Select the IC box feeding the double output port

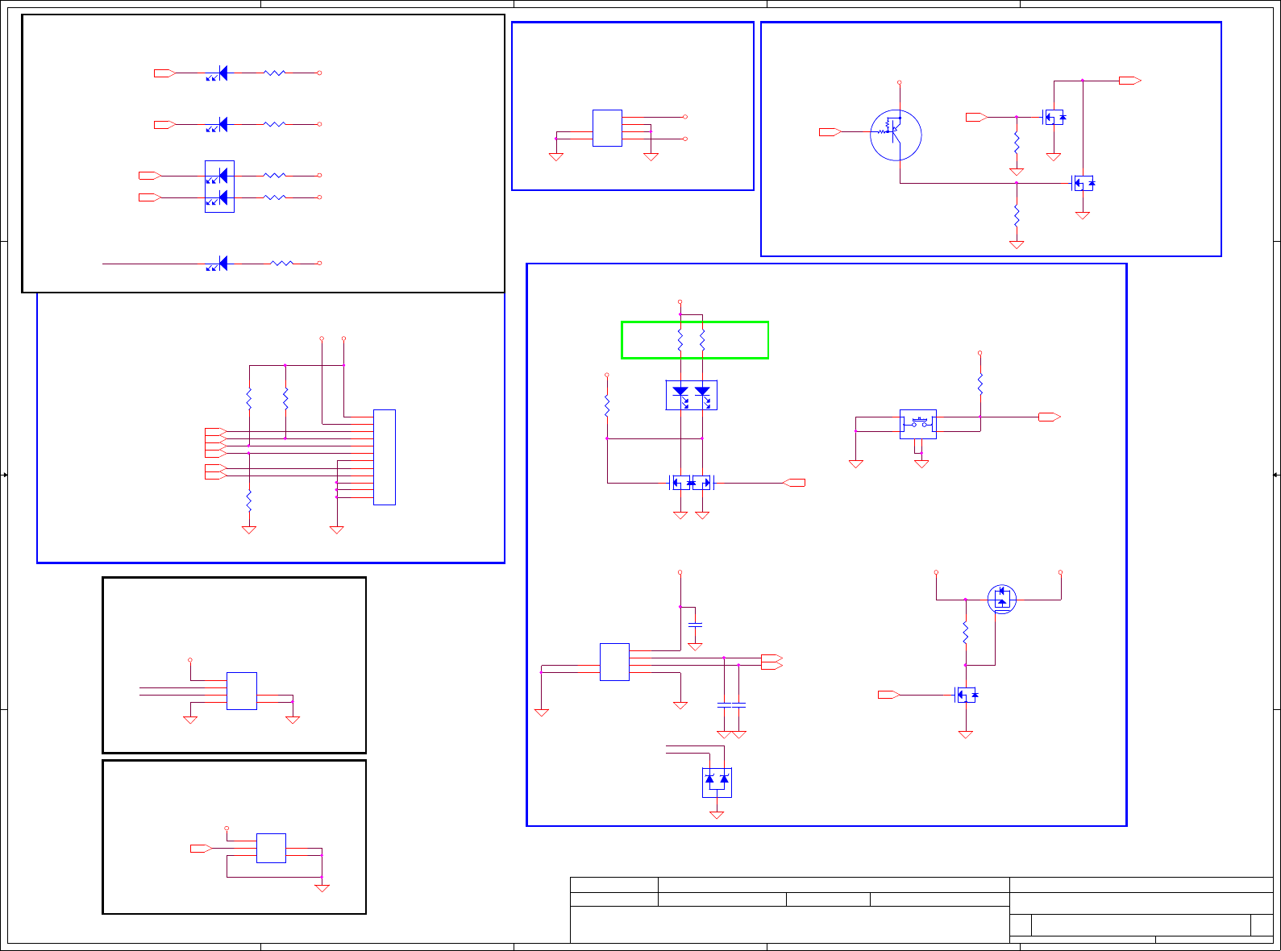614,662
